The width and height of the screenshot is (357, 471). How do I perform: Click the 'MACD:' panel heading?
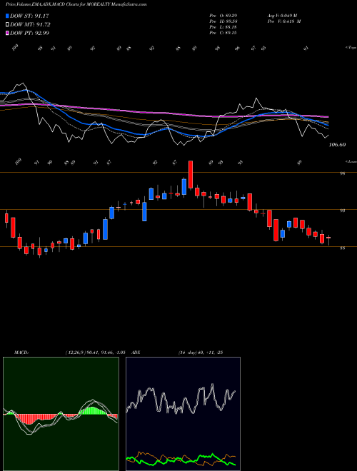click(21, 353)
